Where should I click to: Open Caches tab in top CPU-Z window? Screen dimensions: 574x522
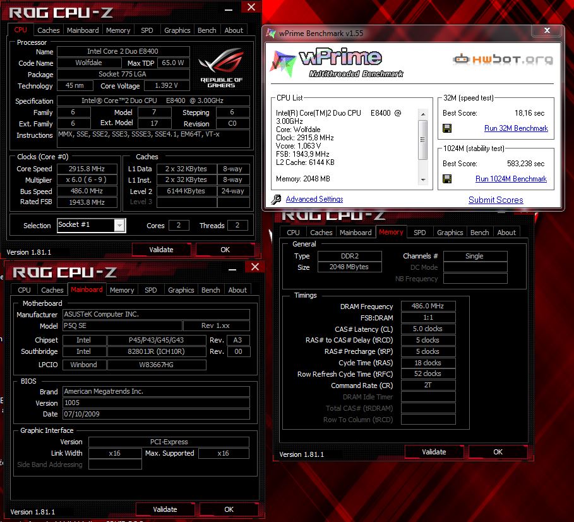point(49,30)
